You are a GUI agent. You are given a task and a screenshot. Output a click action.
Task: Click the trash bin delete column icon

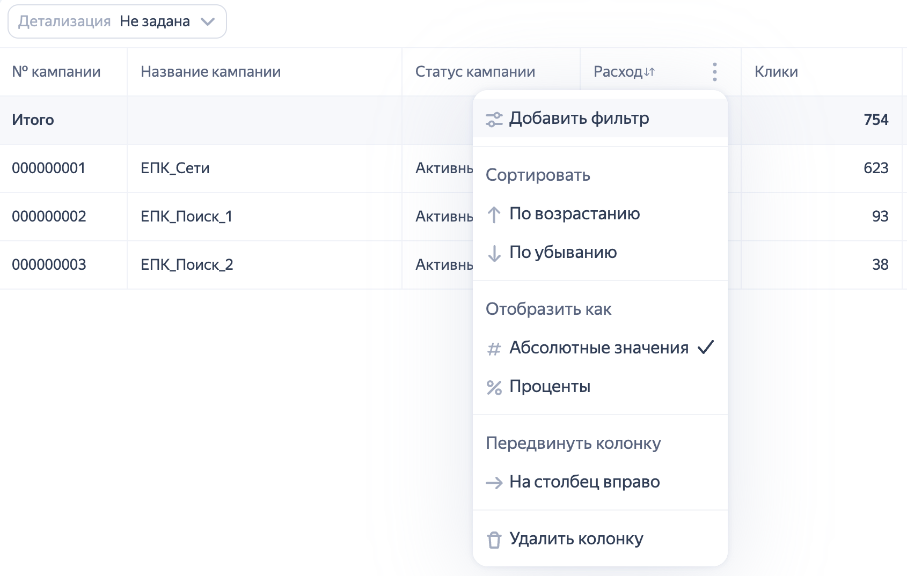pyautogui.click(x=494, y=540)
